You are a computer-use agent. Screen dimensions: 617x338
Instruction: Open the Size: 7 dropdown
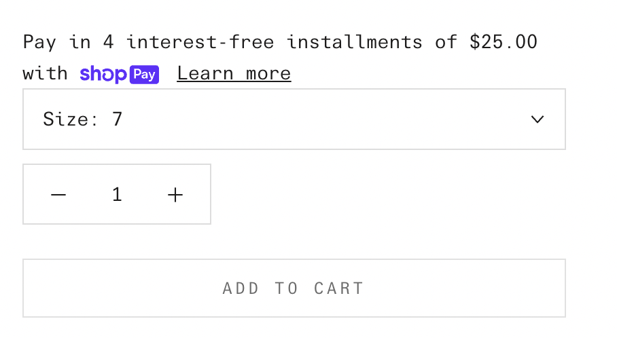[x=294, y=119]
